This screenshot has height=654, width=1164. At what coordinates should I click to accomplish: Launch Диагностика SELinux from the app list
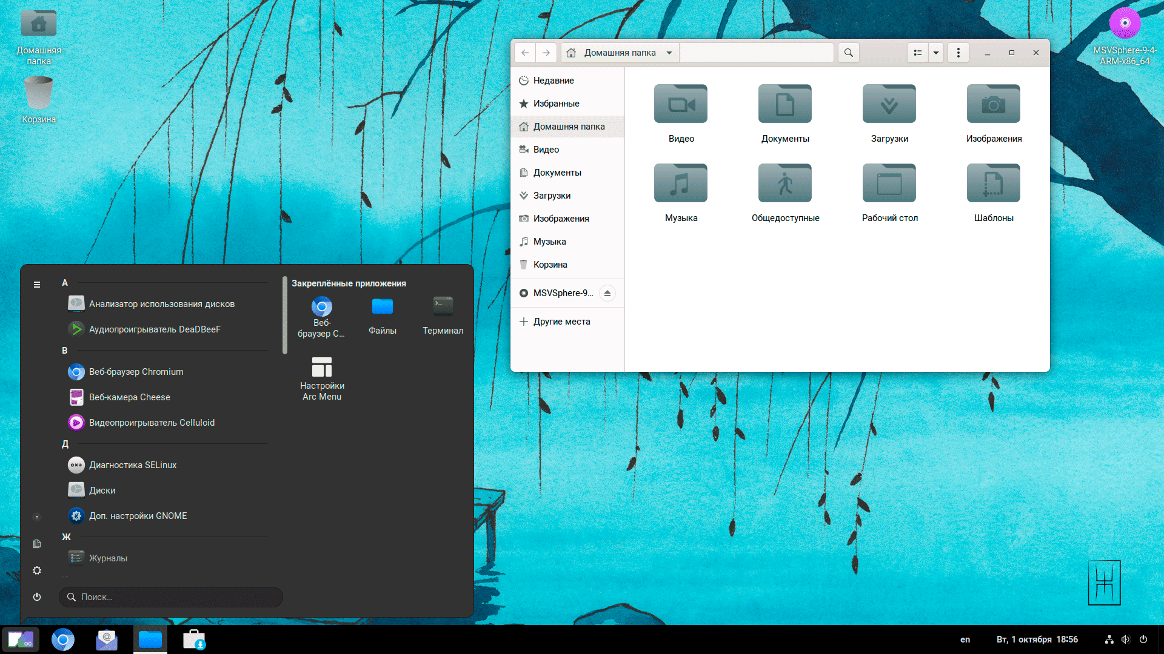pos(133,465)
